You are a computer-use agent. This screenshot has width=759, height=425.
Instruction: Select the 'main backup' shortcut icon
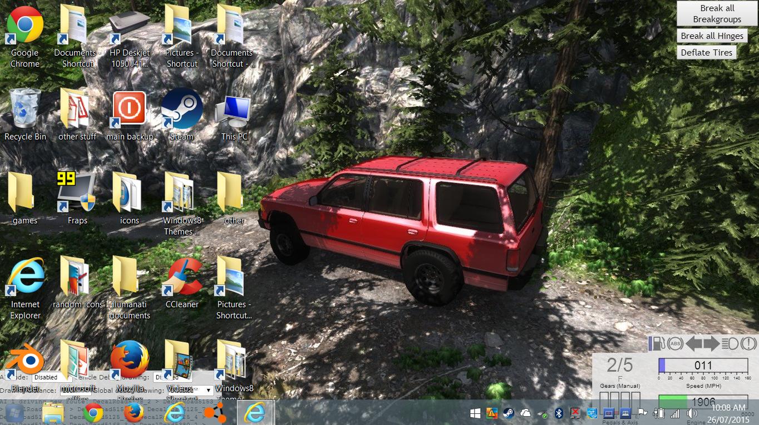130,114
